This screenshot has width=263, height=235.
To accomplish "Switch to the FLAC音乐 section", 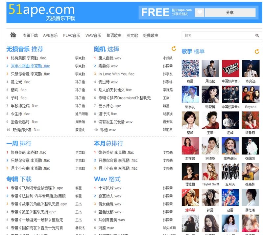I will tap(71, 35).
